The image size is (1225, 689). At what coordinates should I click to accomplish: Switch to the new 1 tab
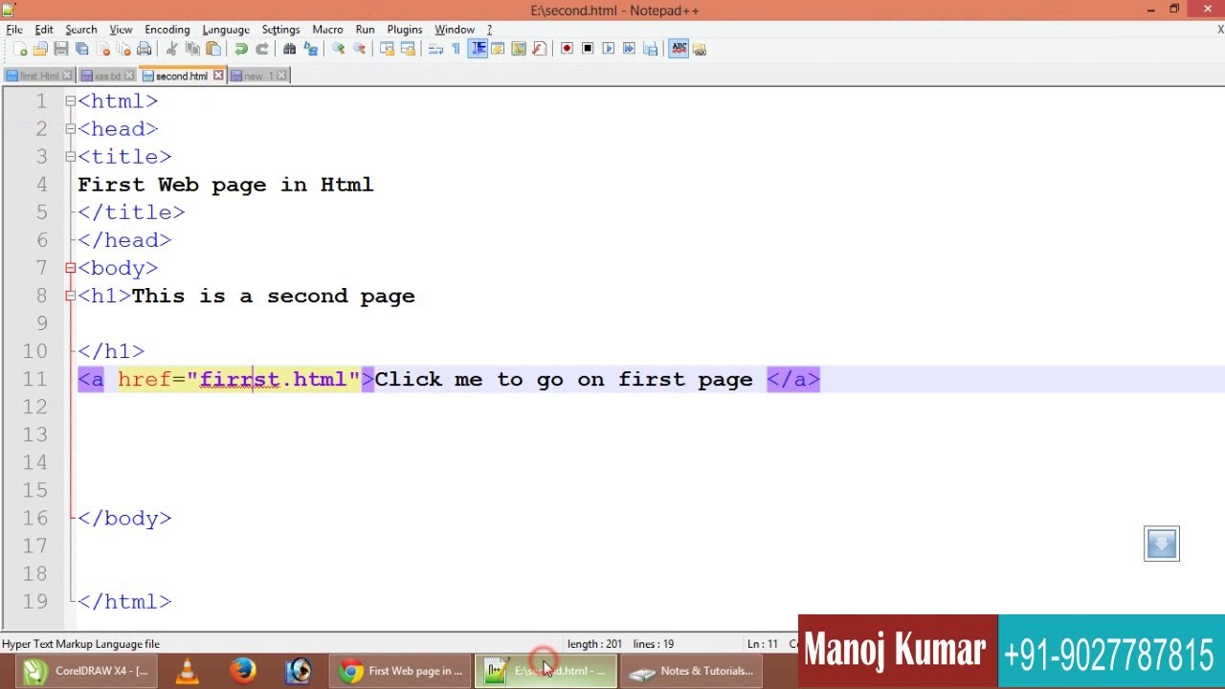tap(258, 76)
